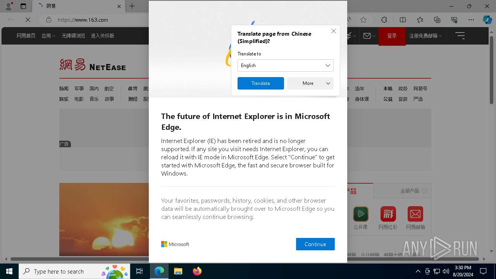
Task: Open the 网易首页 link
Action: (26, 36)
